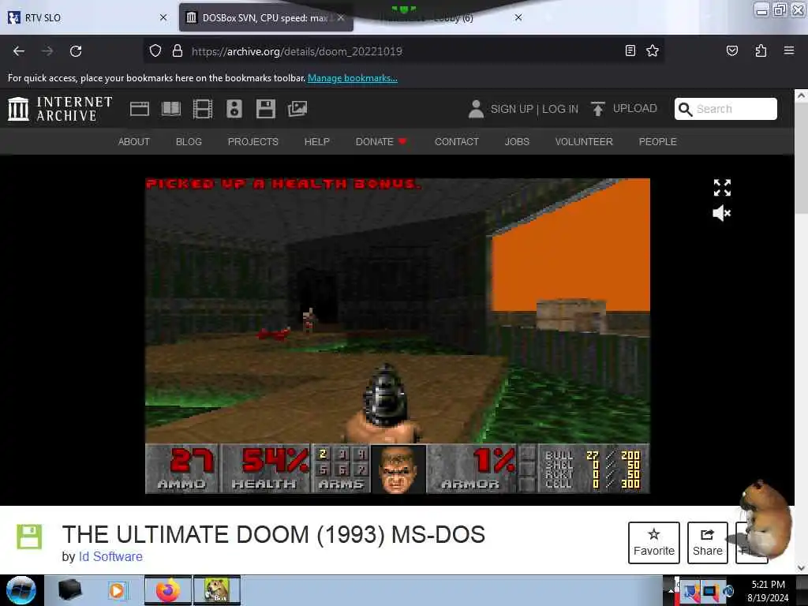Click the scrollbar down arrow
The width and height of the screenshot is (808, 606).
pos(801,568)
